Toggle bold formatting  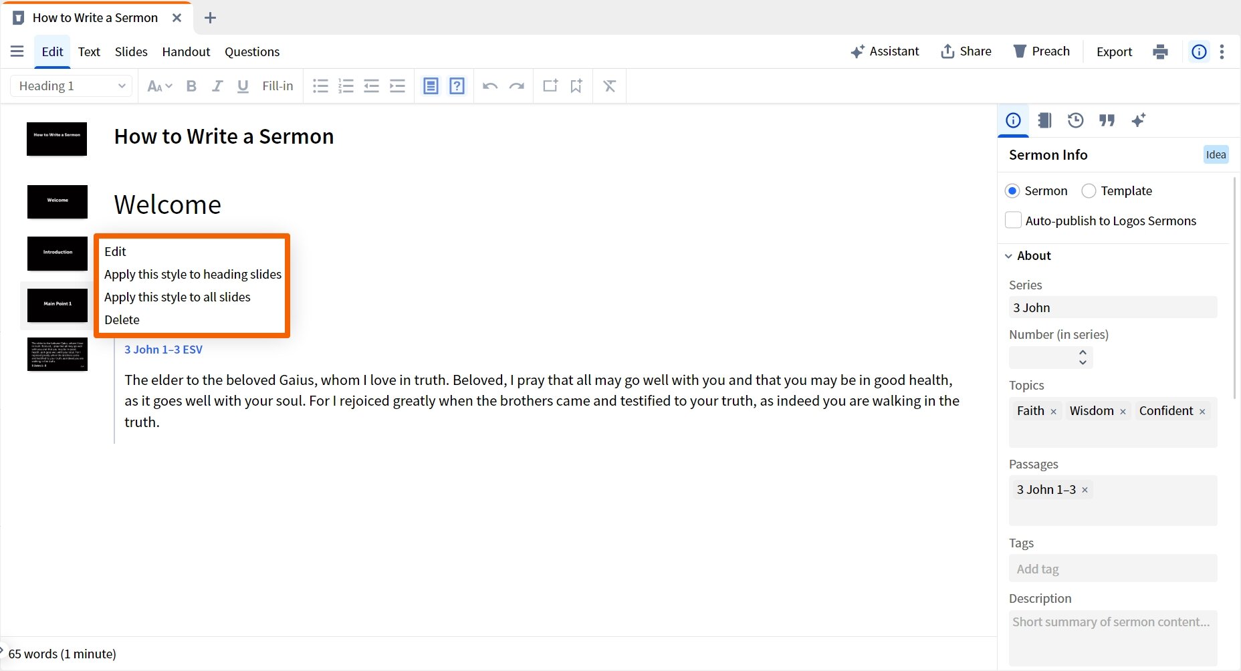click(191, 86)
